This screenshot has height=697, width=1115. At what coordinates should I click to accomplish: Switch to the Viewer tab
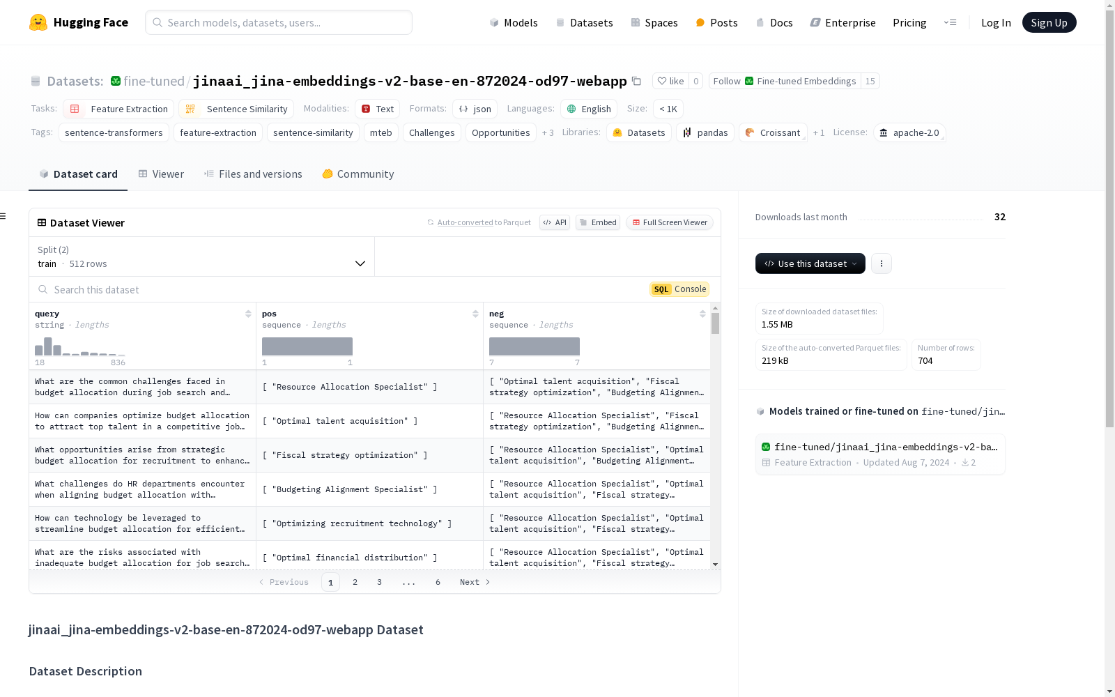coord(161,174)
